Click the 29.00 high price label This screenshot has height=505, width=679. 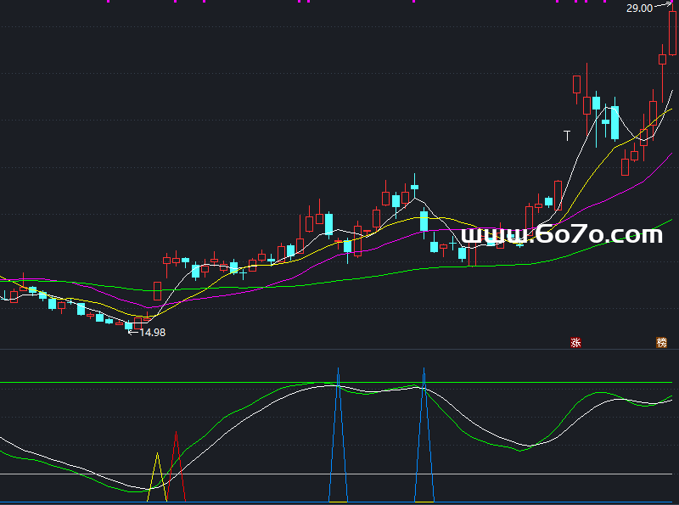click(638, 8)
